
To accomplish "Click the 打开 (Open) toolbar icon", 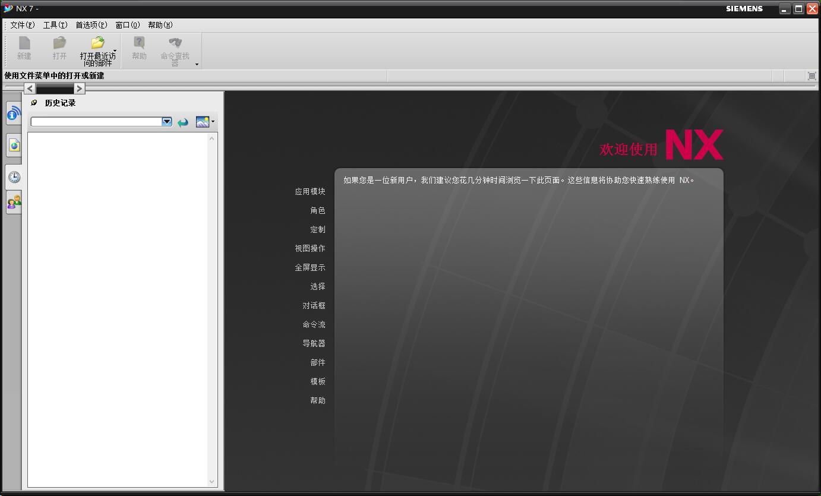I will pos(59,43).
